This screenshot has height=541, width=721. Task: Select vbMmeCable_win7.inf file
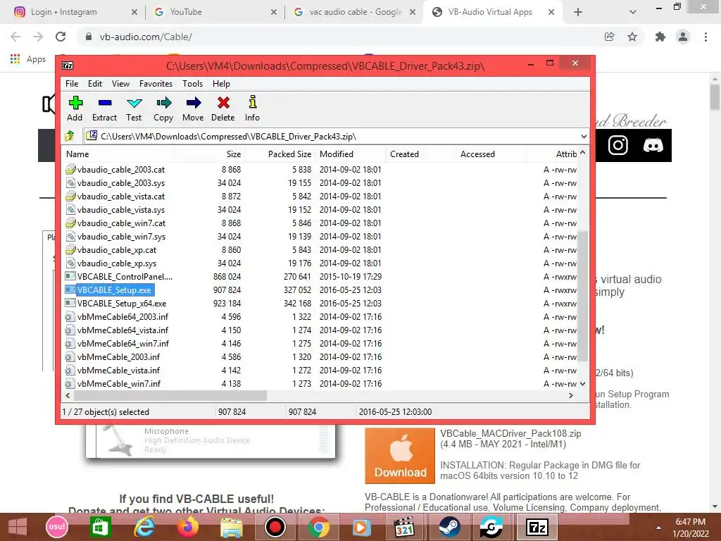(118, 383)
